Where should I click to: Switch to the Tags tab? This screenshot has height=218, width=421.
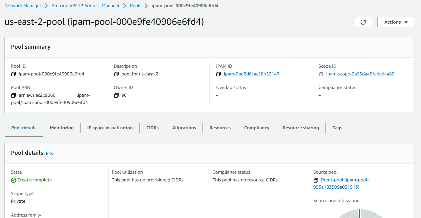pos(337,128)
